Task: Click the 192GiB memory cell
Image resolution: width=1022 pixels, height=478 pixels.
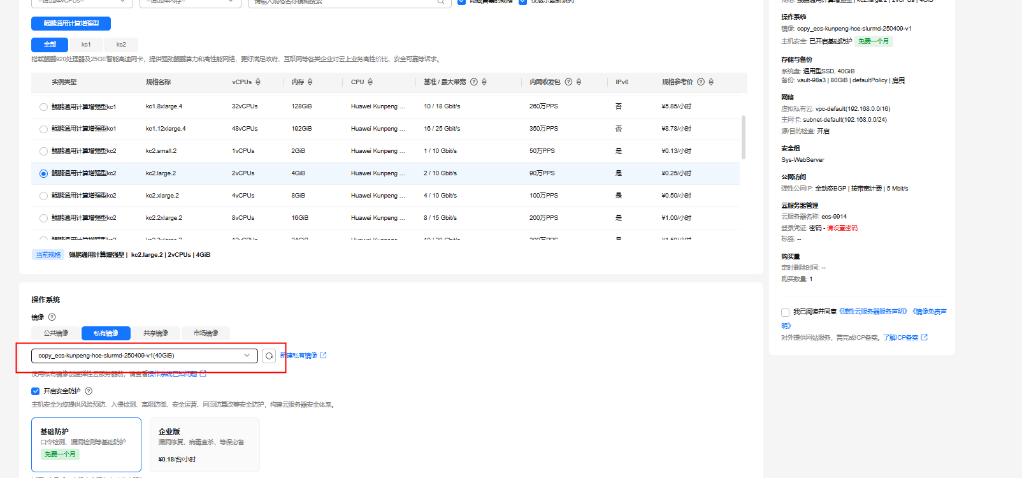Action: pyautogui.click(x=302, y=129)
